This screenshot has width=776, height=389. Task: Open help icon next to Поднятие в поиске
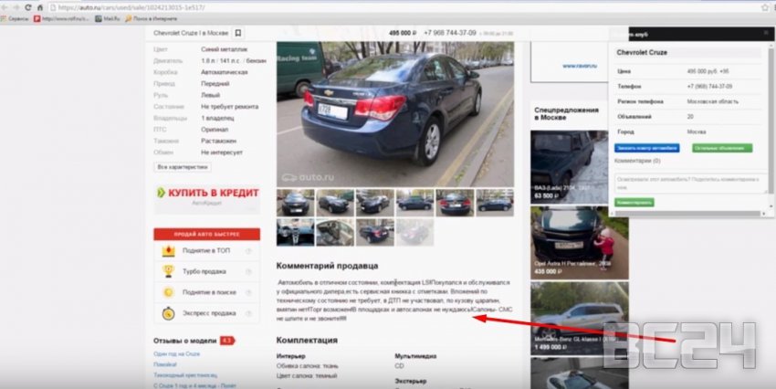coord(248,292)
